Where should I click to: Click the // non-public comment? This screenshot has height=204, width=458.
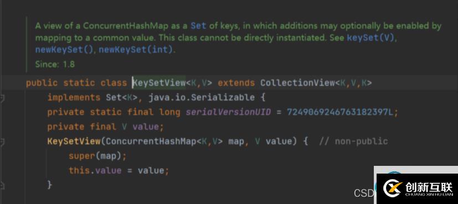click(x=353, y=142)
